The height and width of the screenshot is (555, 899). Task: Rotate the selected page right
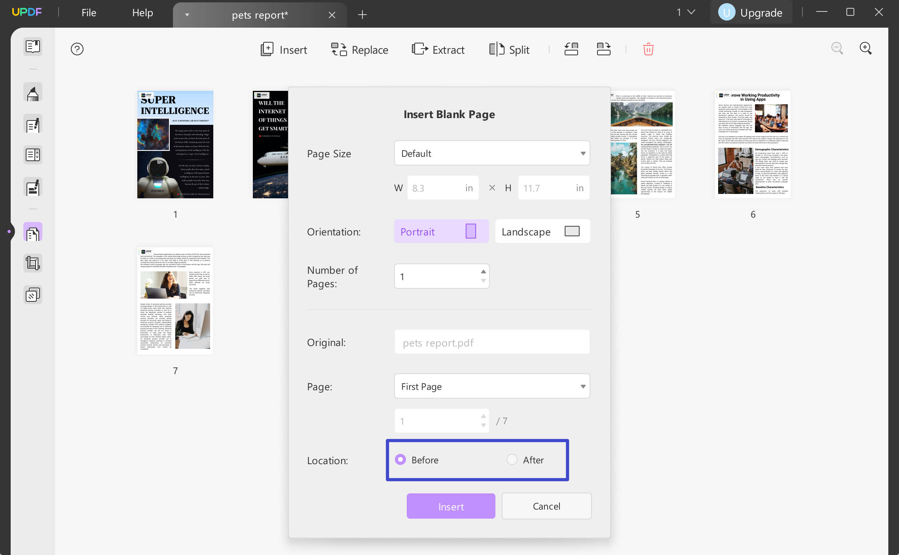click(x=603, y=49)
